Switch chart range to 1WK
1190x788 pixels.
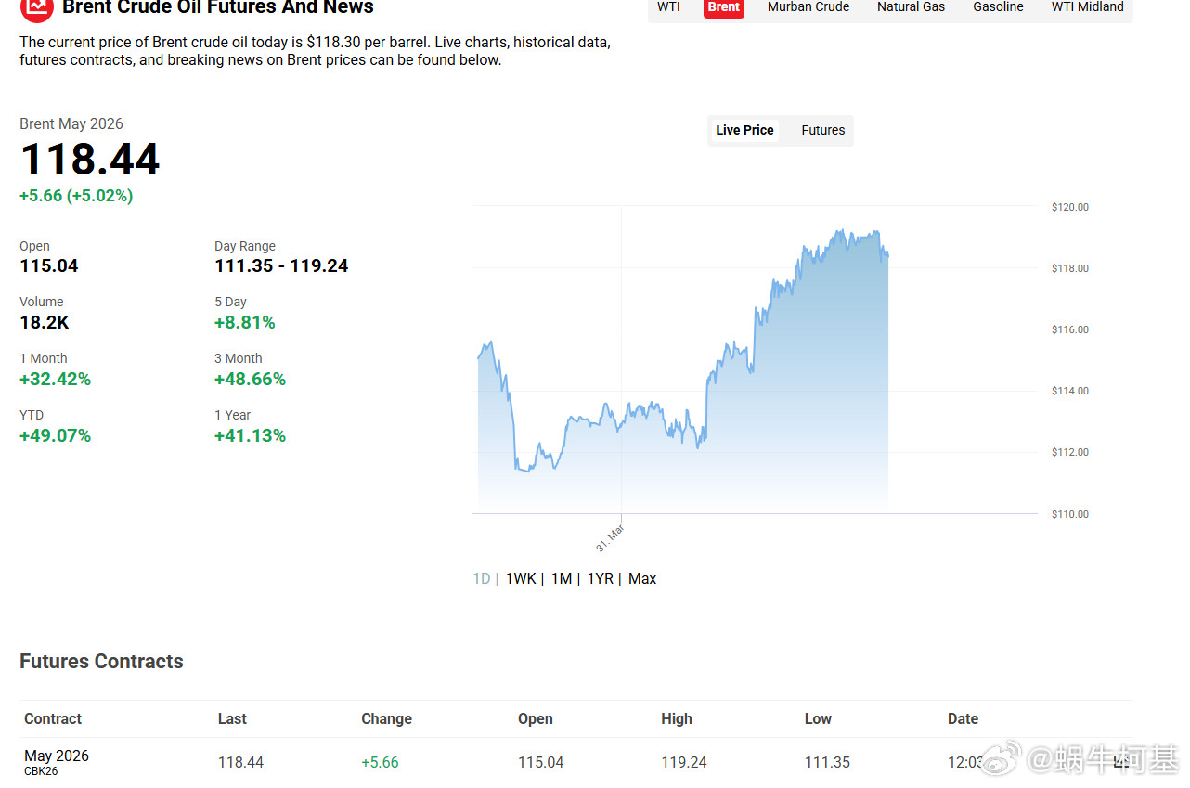[521, 578]
